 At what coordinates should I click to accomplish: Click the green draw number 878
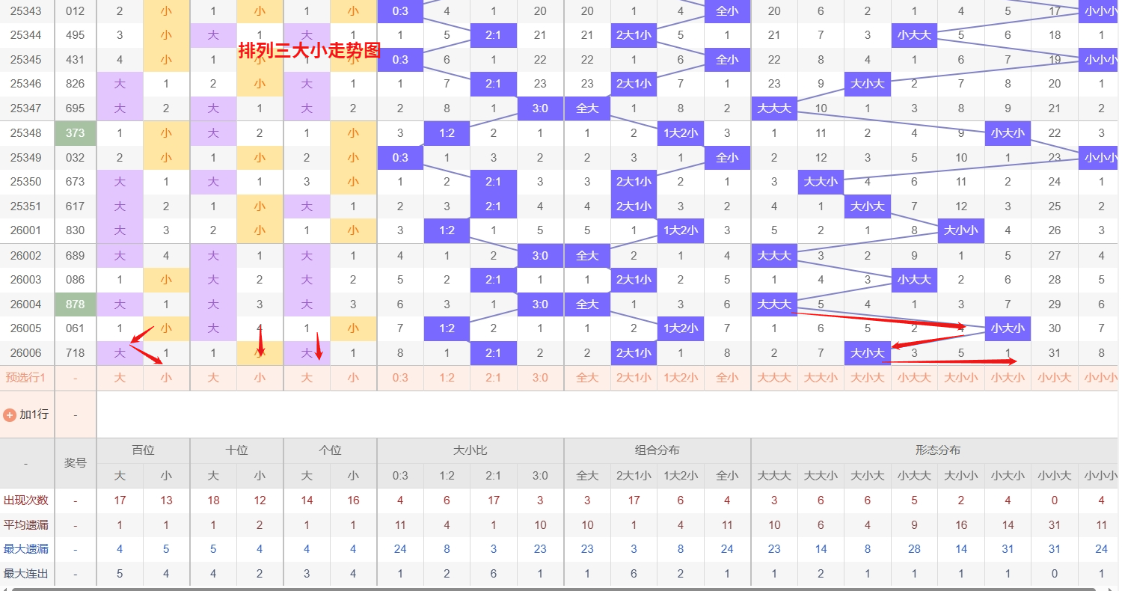[75, 304]
